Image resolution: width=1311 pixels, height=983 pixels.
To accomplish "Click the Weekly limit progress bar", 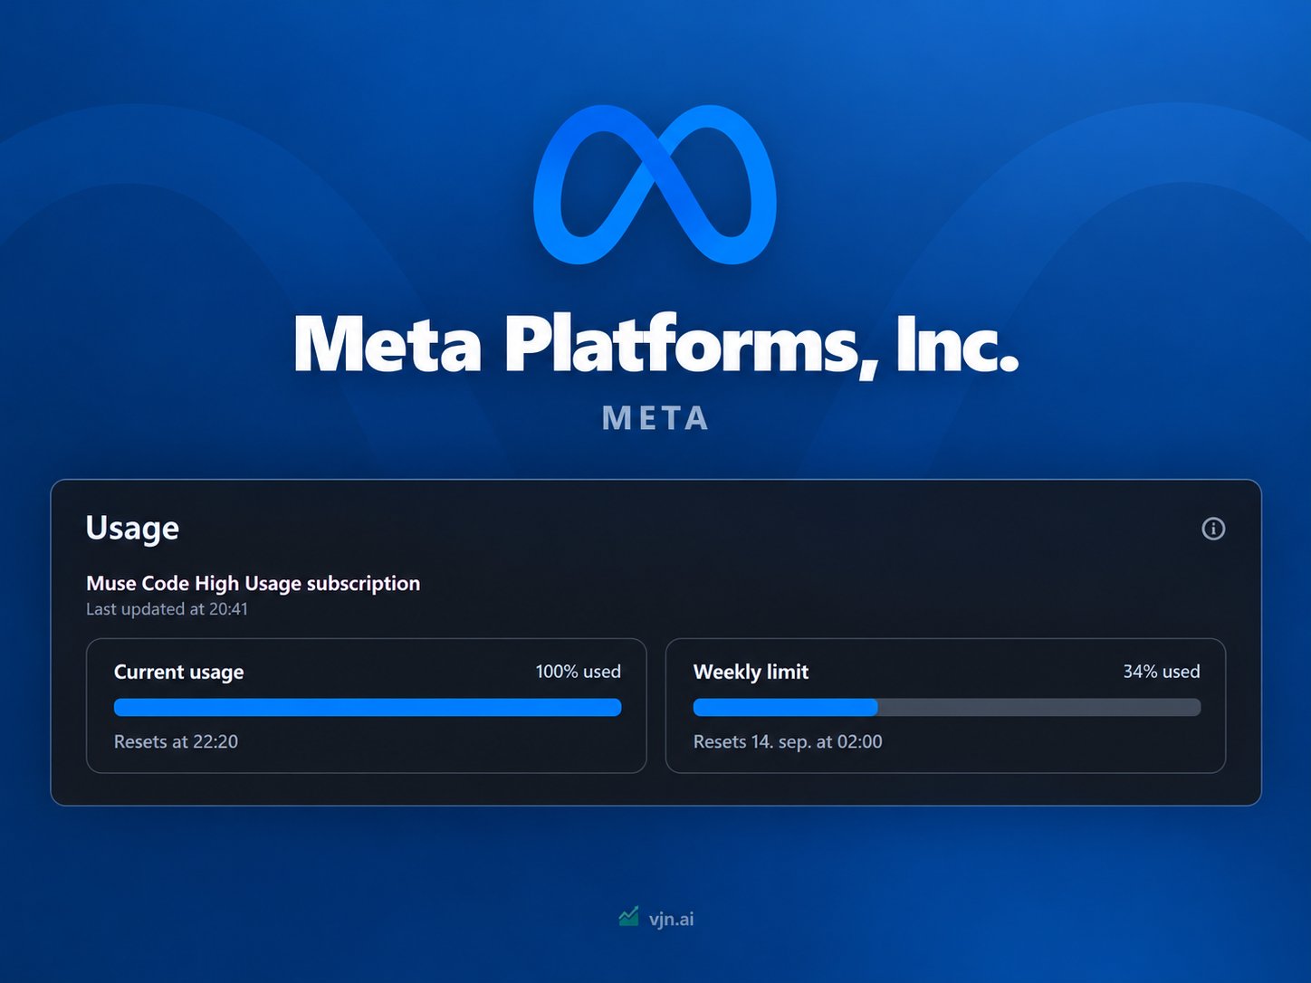I will [947, 707].
